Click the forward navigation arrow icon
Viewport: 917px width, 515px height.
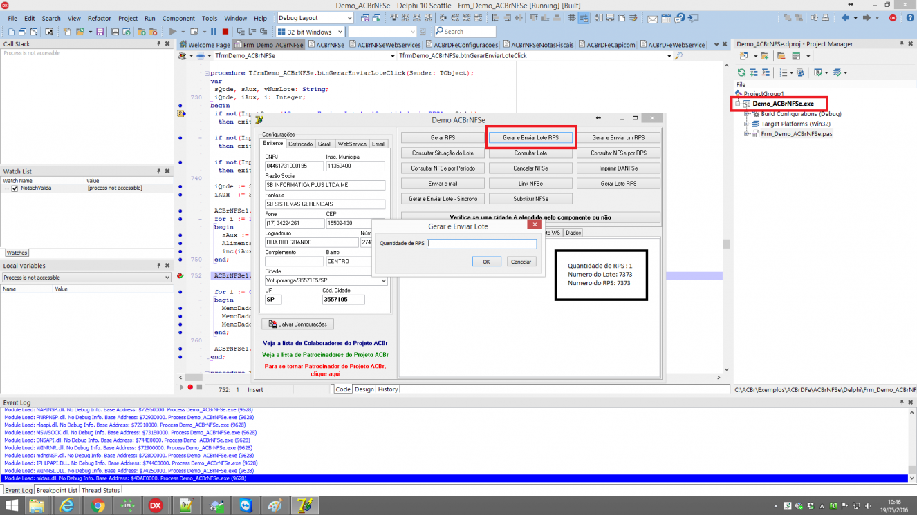(867, 18)
